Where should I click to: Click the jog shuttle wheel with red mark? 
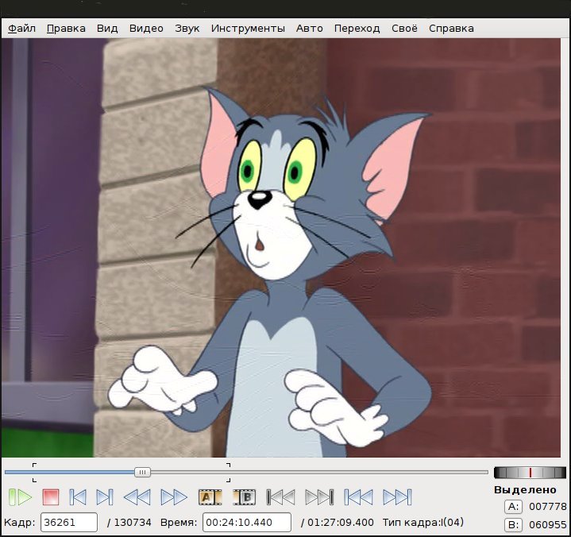tap(530, 473)
